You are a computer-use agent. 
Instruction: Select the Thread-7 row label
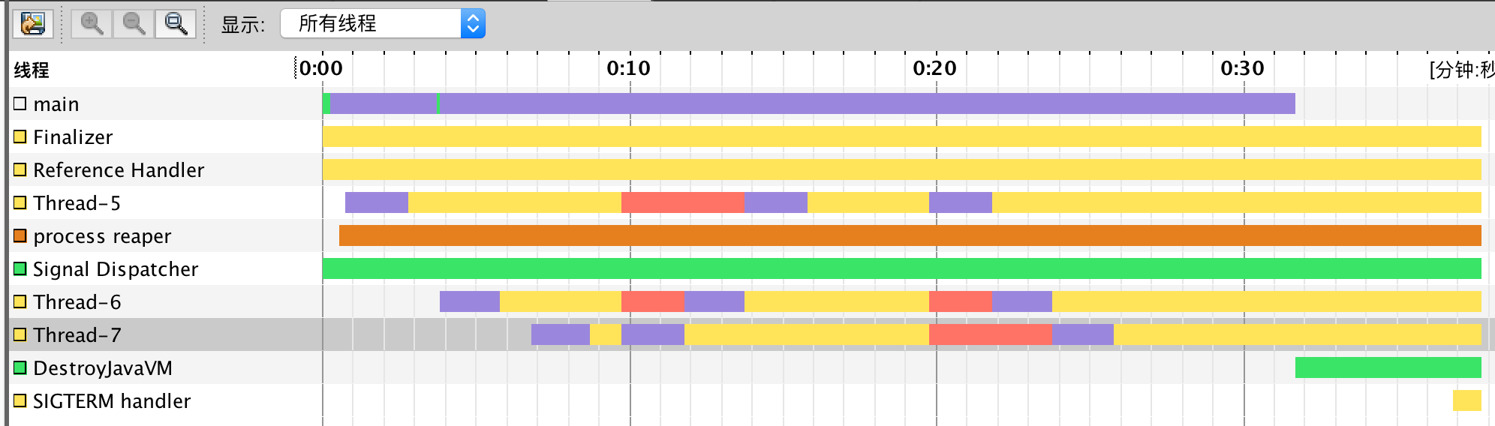pos(77,335)
